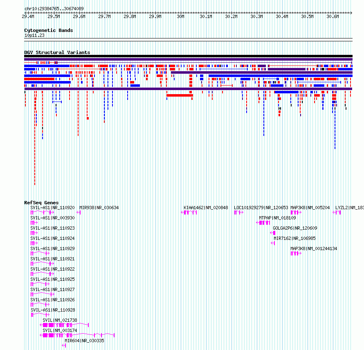Click the MAP3K8 NM_001244134 gene glyph

tap(296, 253)
